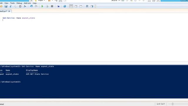Open the Help menu

[35, 3]
